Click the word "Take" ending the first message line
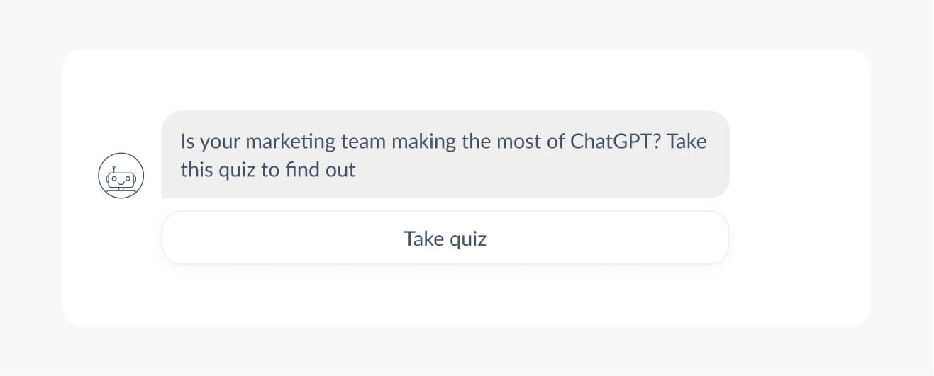The image size is (934, 376). click(687, 141)
